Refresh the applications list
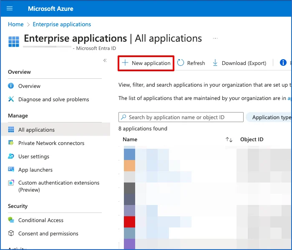 pyautogui.click(x=191, y=63)
